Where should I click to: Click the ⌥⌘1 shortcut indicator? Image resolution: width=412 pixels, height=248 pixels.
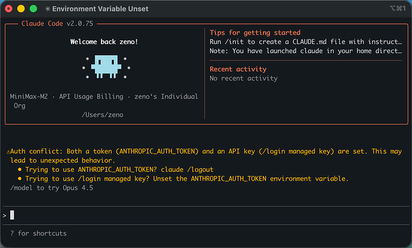coord(398,8)
